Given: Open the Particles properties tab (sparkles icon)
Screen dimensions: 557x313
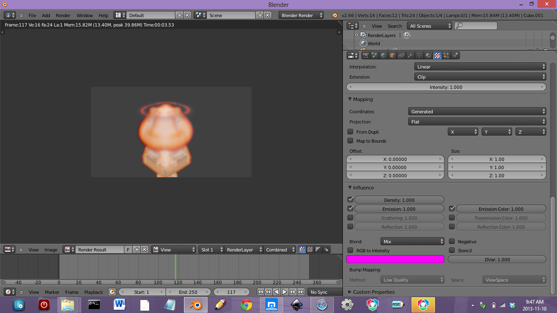Looking at the screenshot, I should tap(446, 55).
